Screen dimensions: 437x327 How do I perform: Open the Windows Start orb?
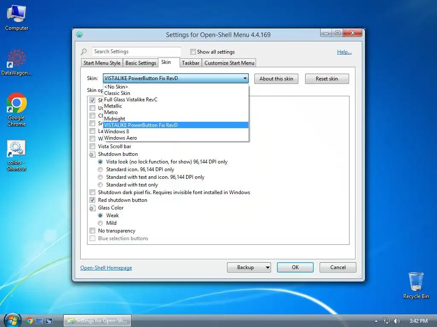tap(12, 321)
